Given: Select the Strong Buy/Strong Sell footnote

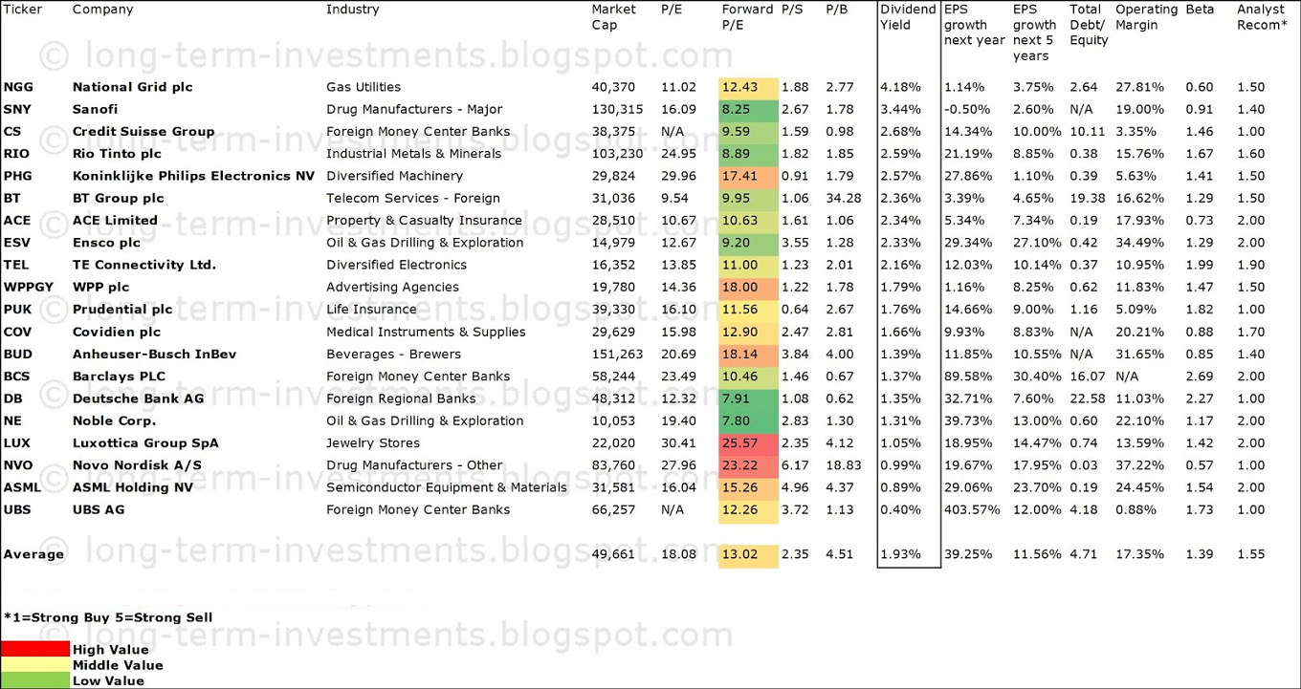Looking at the screenshot, I should [x=108, y=617].
